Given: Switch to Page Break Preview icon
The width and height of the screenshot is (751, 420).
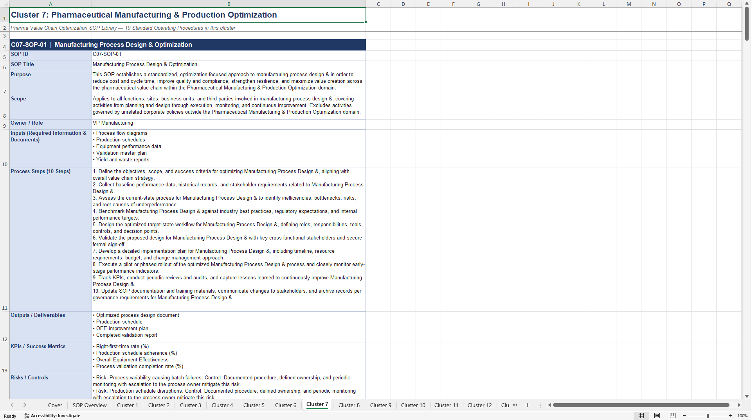Looking at the screenshot, I should pos(673,416).
